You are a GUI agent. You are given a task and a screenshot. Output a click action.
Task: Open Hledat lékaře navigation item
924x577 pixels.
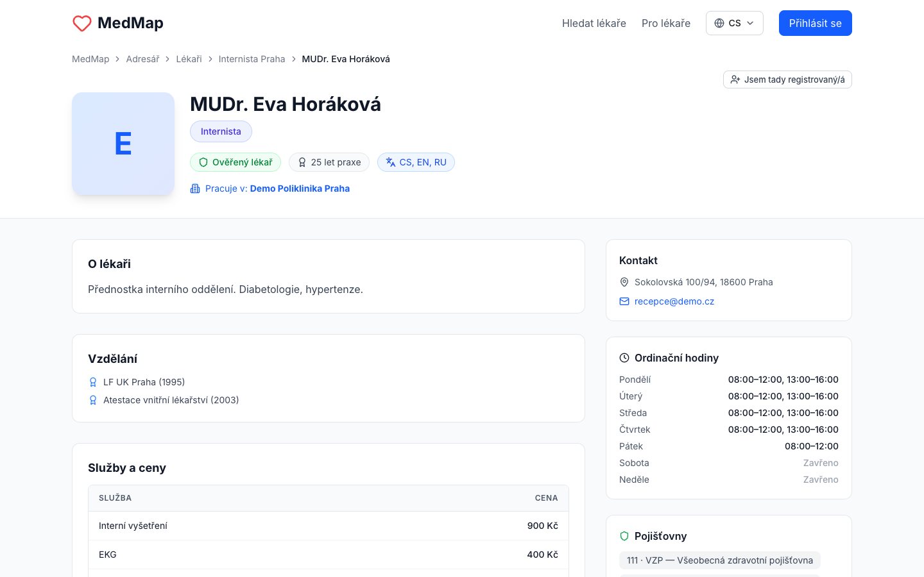coord(594,23)
